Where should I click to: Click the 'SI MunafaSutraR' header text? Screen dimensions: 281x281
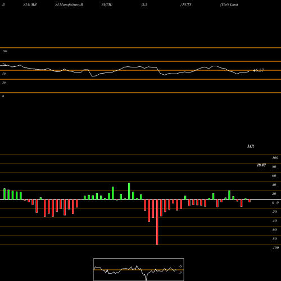(x=69, y=4)
